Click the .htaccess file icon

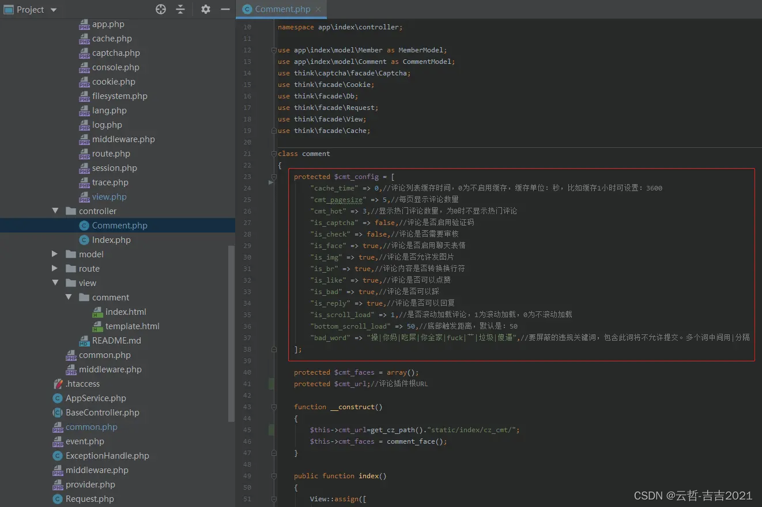click(58, 384)
